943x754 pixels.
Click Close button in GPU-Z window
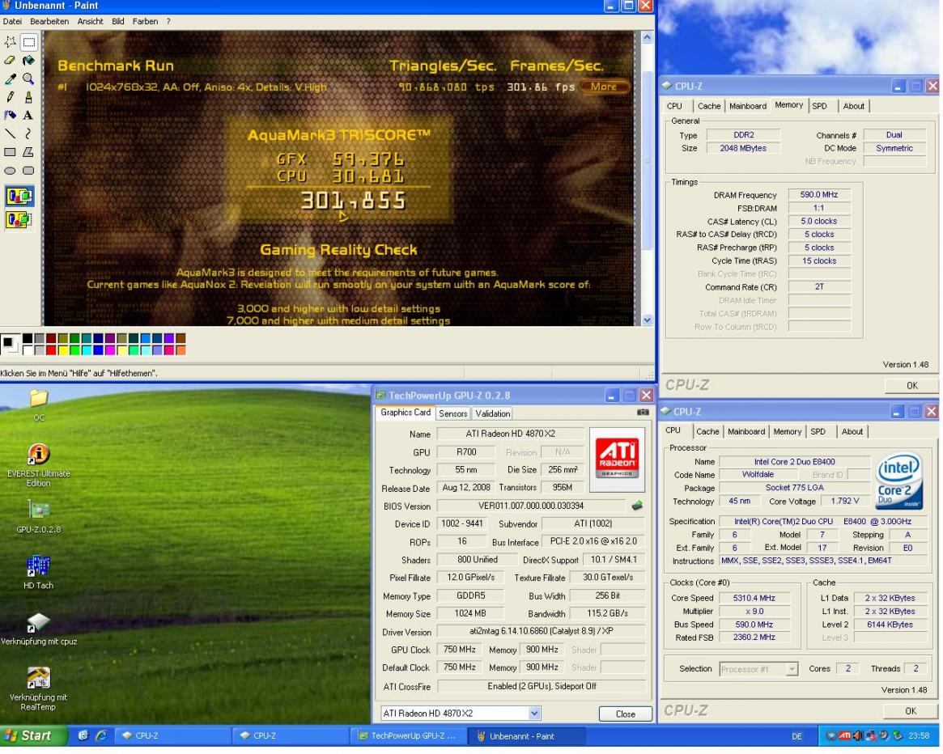click(626, 714)
